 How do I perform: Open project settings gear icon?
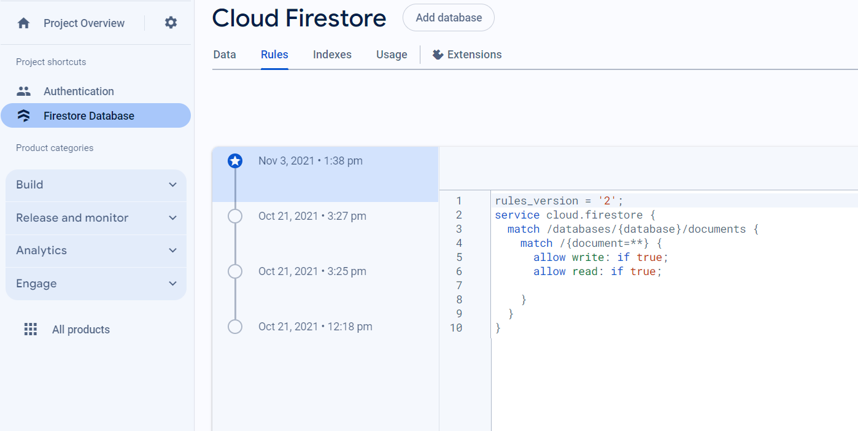[x=171, y=23]
